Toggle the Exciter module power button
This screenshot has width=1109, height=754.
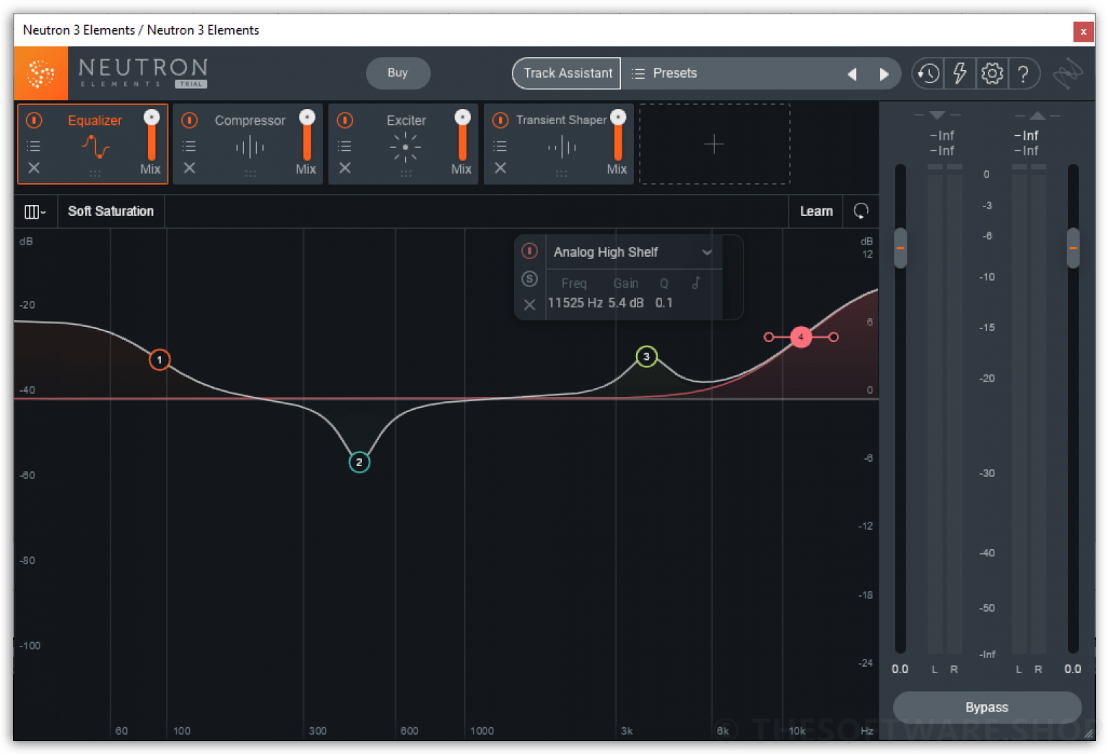click(345, 120)
